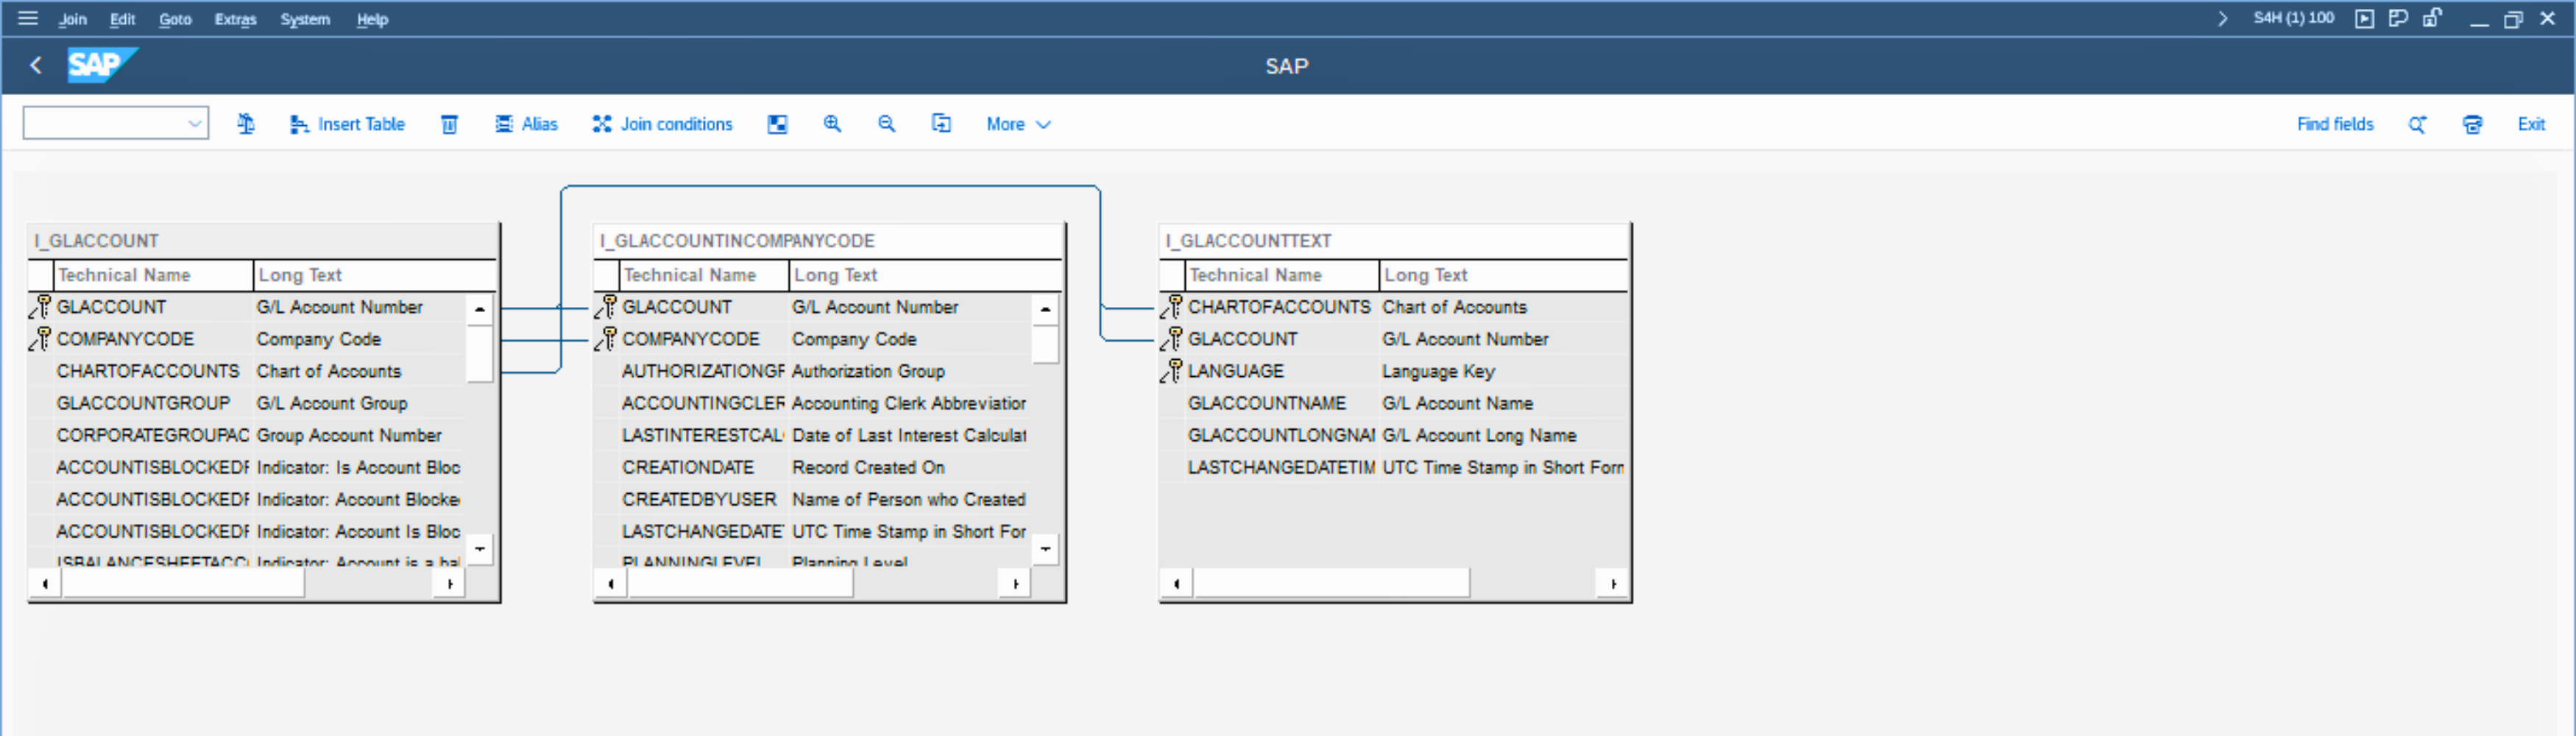Click Long Text header in I_GLACCOUNTTEXT

click(1503, 275)
